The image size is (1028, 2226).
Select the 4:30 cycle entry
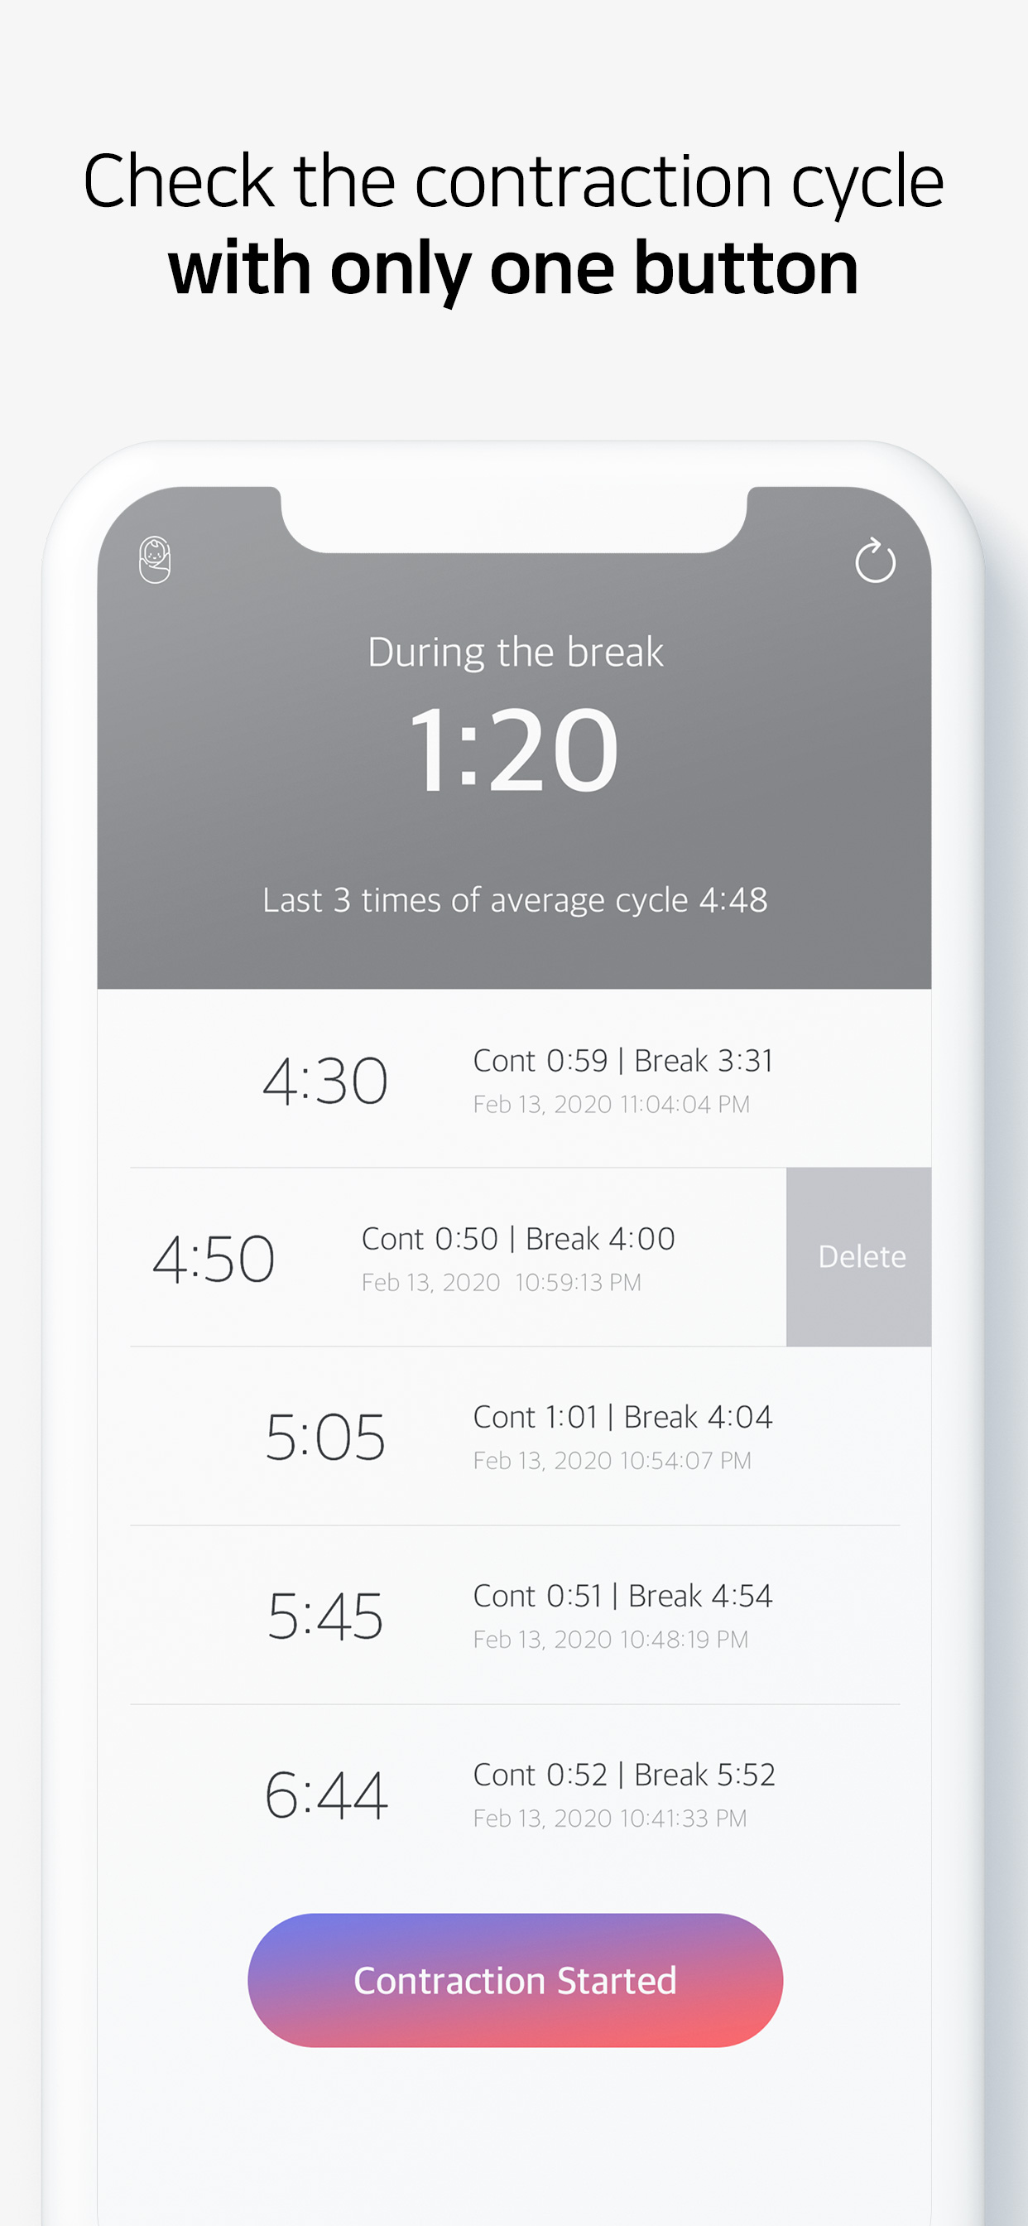(324, 1080)
